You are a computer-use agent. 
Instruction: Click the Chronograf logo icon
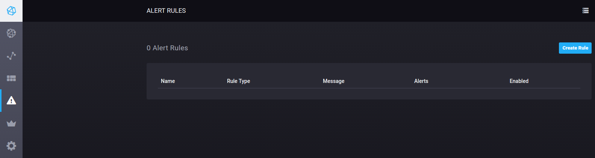coord(11,11)
